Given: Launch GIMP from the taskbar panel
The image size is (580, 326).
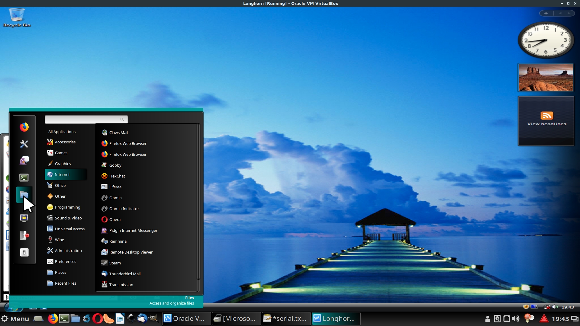Looking at the screenshot, I should pos(154,319).
